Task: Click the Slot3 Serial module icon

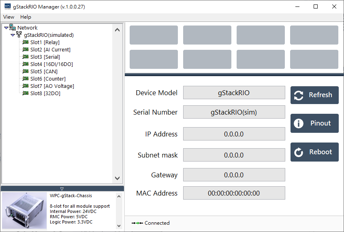Action: click(26, 57)
